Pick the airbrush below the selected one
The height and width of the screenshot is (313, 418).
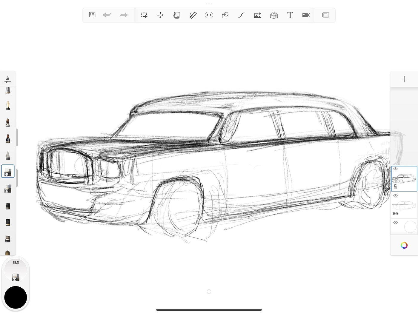coord(8,189)
